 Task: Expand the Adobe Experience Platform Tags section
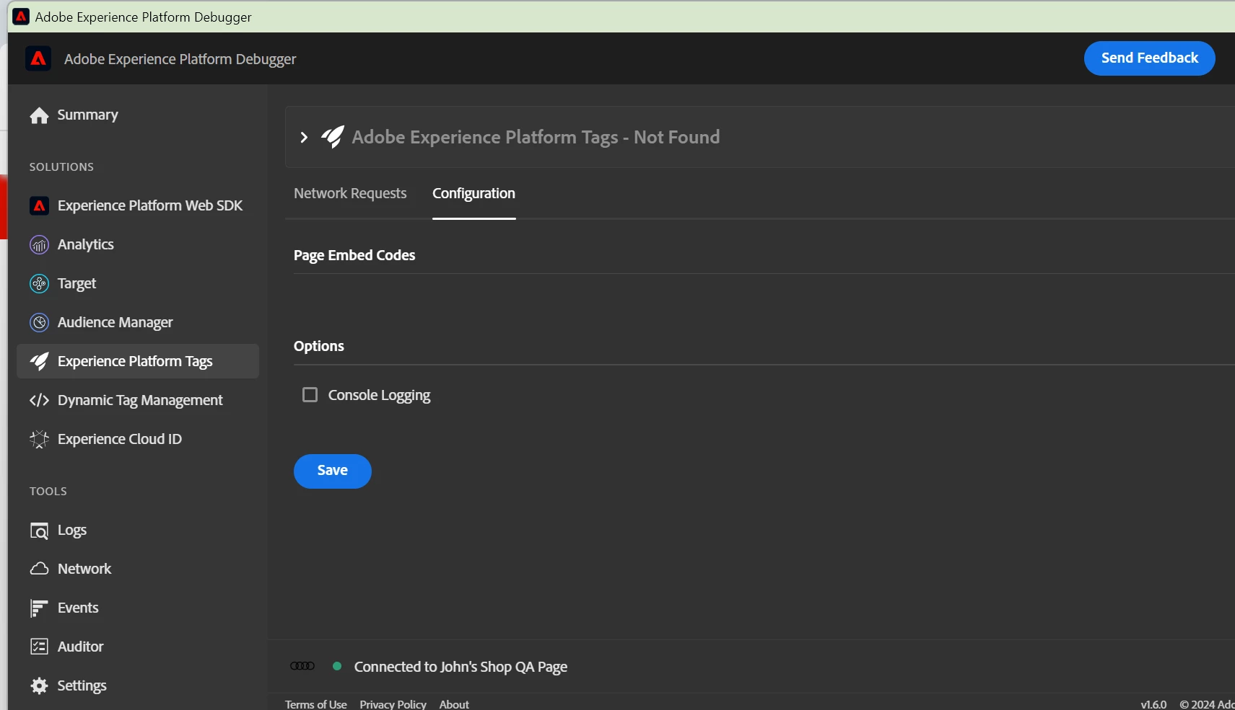(x=304, y=137)
